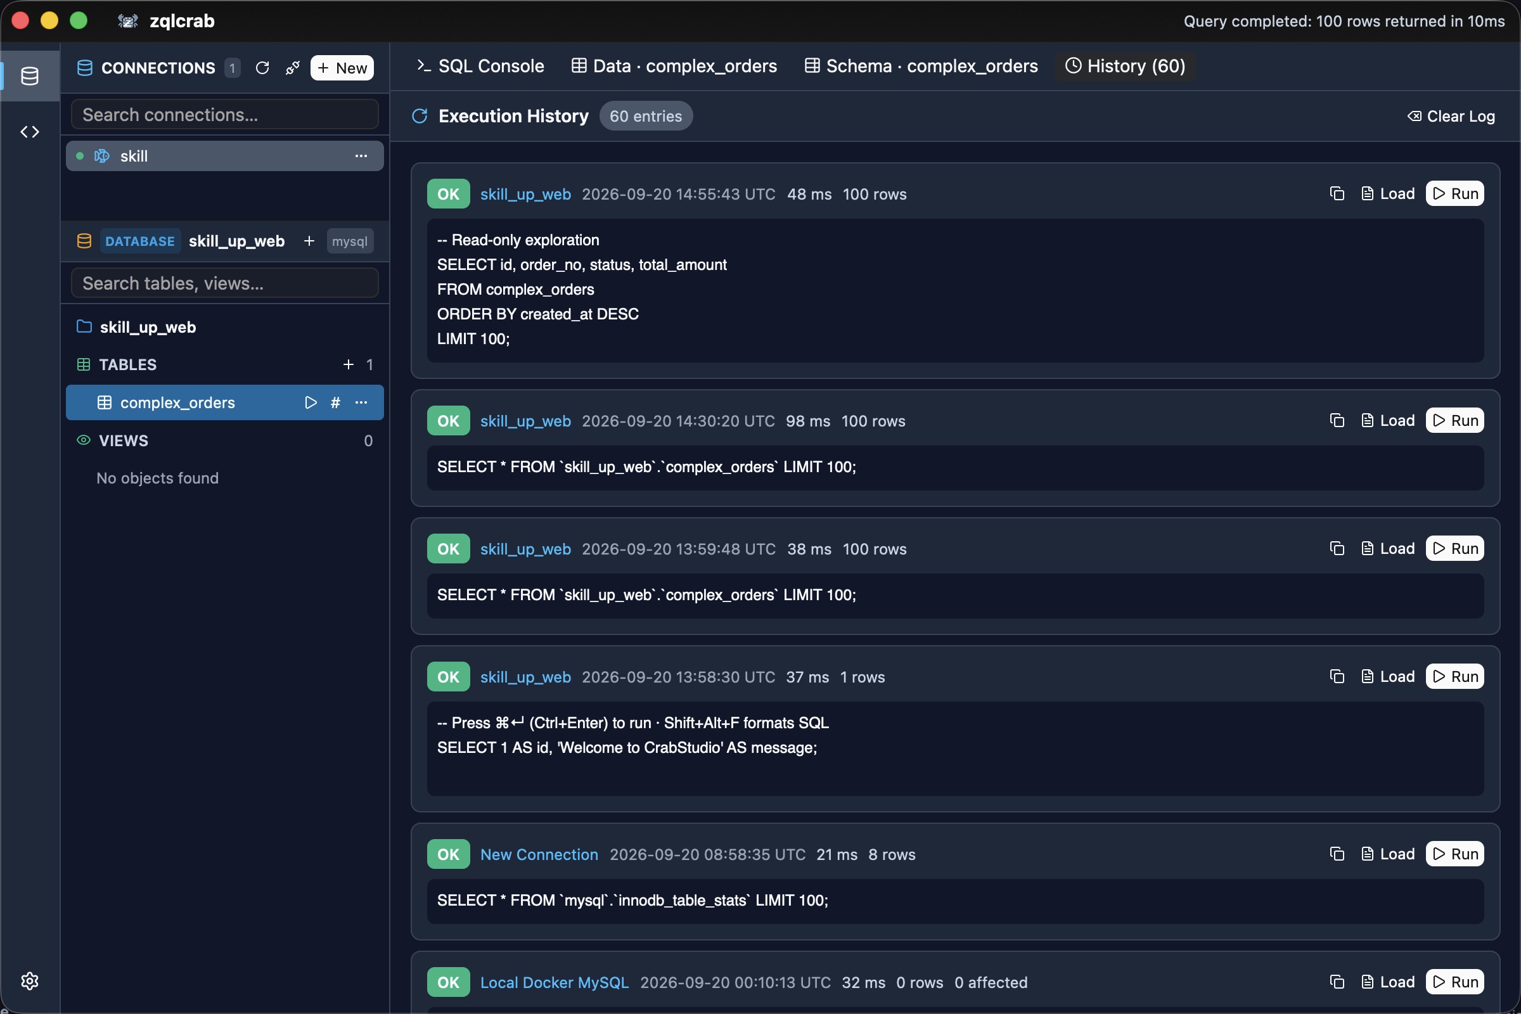Load the 13:58:30 welcome query
This screenshot has width=1521, height=1014.
(1387, 676)
